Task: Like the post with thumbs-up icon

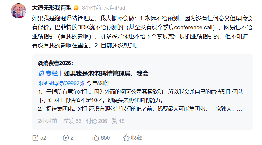Action: (x=96, y=138)
